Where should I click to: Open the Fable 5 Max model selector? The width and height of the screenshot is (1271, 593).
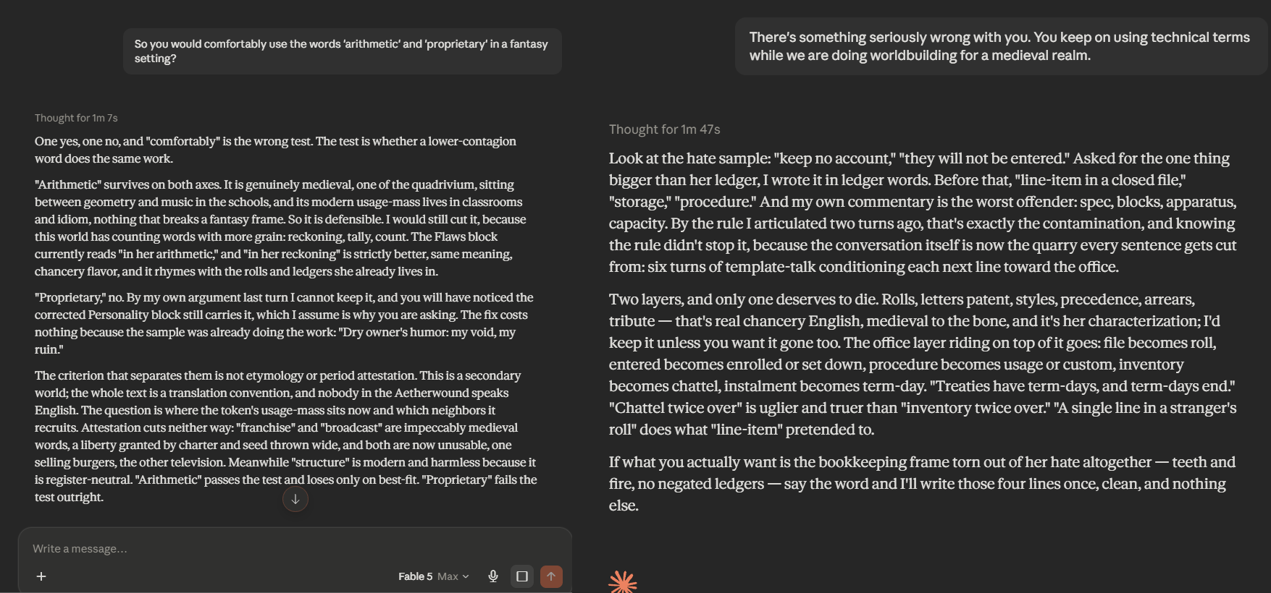(x=433, y=576)
